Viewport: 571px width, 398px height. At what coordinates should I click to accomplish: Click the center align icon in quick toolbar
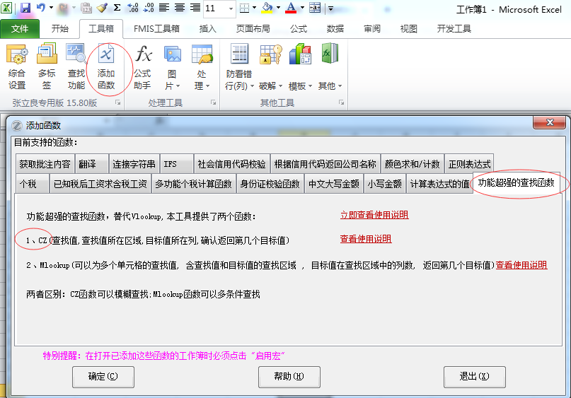[x=179, y=8]
